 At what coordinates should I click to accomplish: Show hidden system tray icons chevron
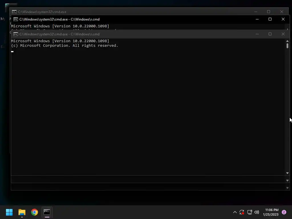[235, 212]
